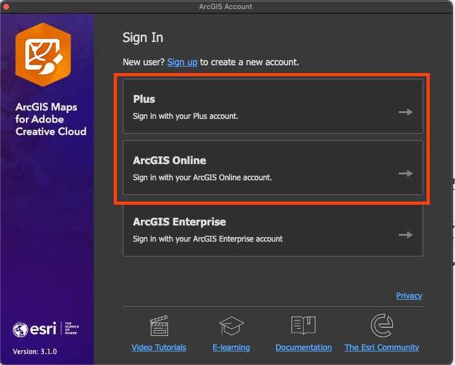This screenshot has height=365, width=455.
Task: Click the Video Tutorials clapperboard icon
Action: pos(159,326)
